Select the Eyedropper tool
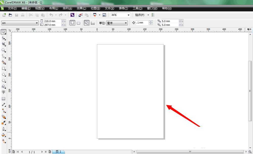Viewport: 253px width, 154px height. pyautogui.click(x=4, y=123)
